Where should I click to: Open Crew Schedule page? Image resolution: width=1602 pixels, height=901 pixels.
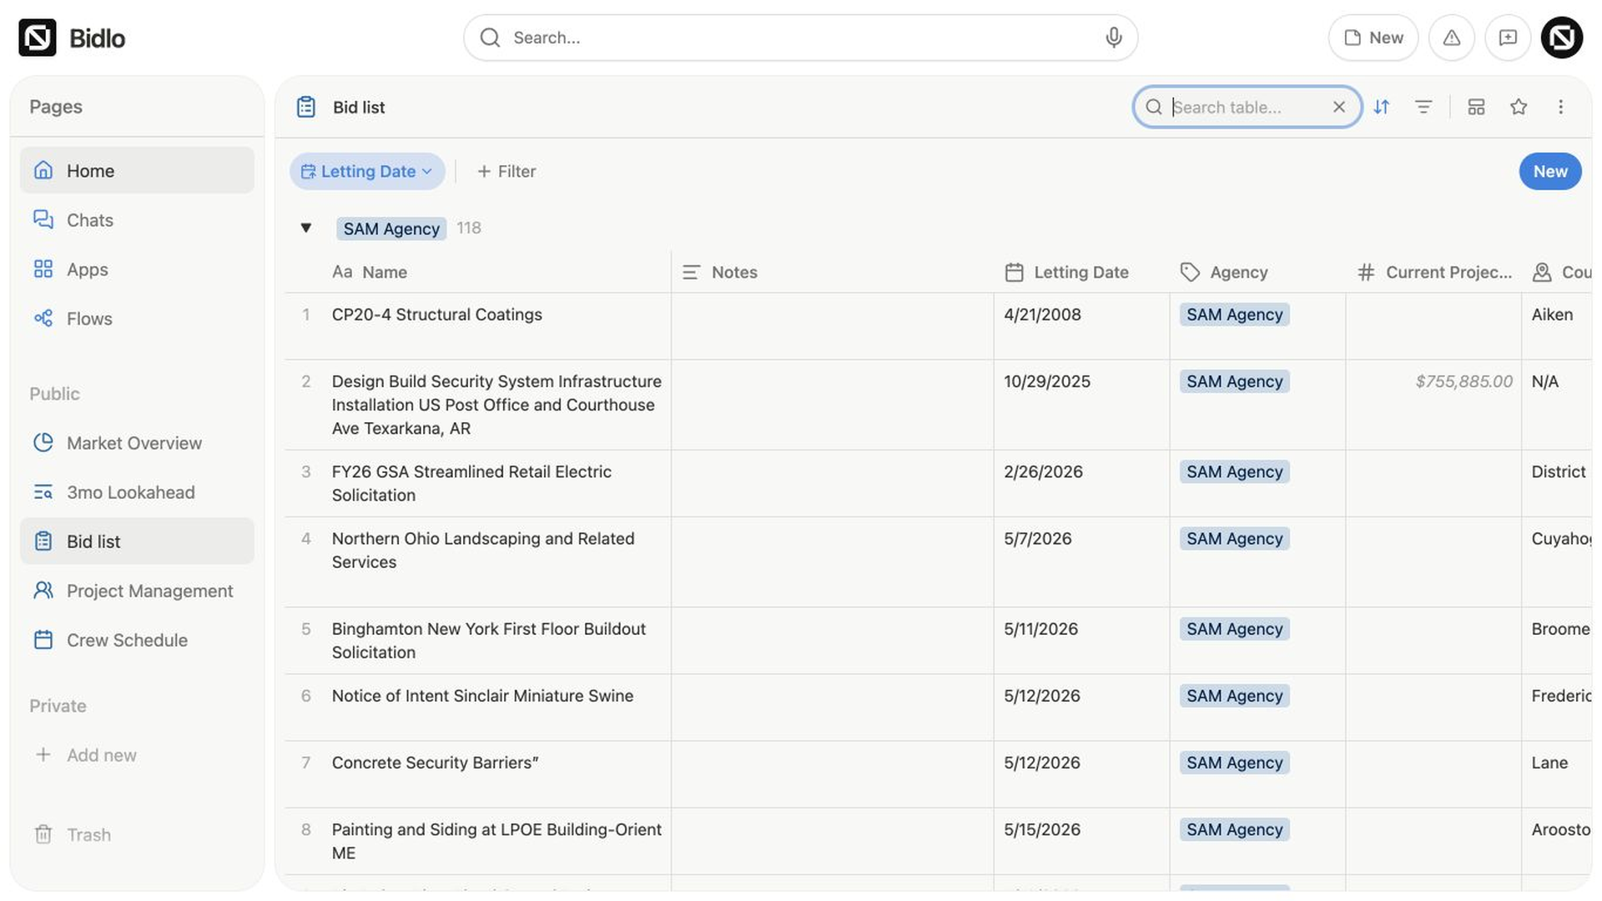[x=137, y=639]
